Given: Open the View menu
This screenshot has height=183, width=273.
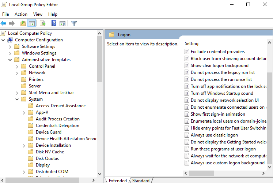Looking at the screenshot, I should click(38, 14).
